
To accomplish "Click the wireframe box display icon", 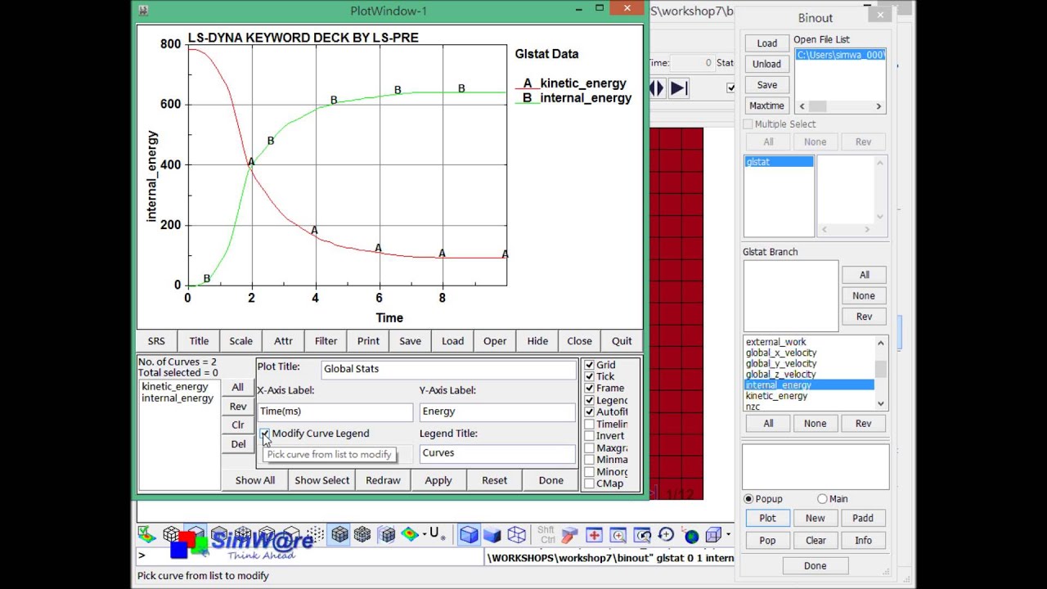I will [516, 535].
